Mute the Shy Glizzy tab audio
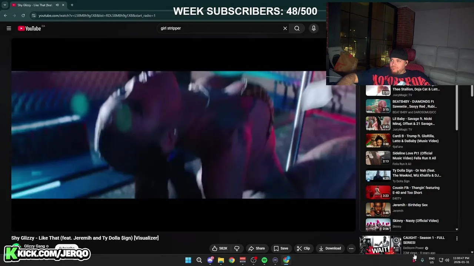Image resolution: width=474 pixels, height=266 pixels. (x=57, y=5)
